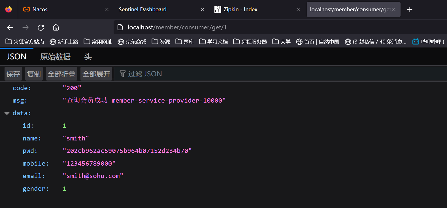Open the 首页 | 自然中国 bookmark
Screen dimensions: 447x208
point(318,42)
